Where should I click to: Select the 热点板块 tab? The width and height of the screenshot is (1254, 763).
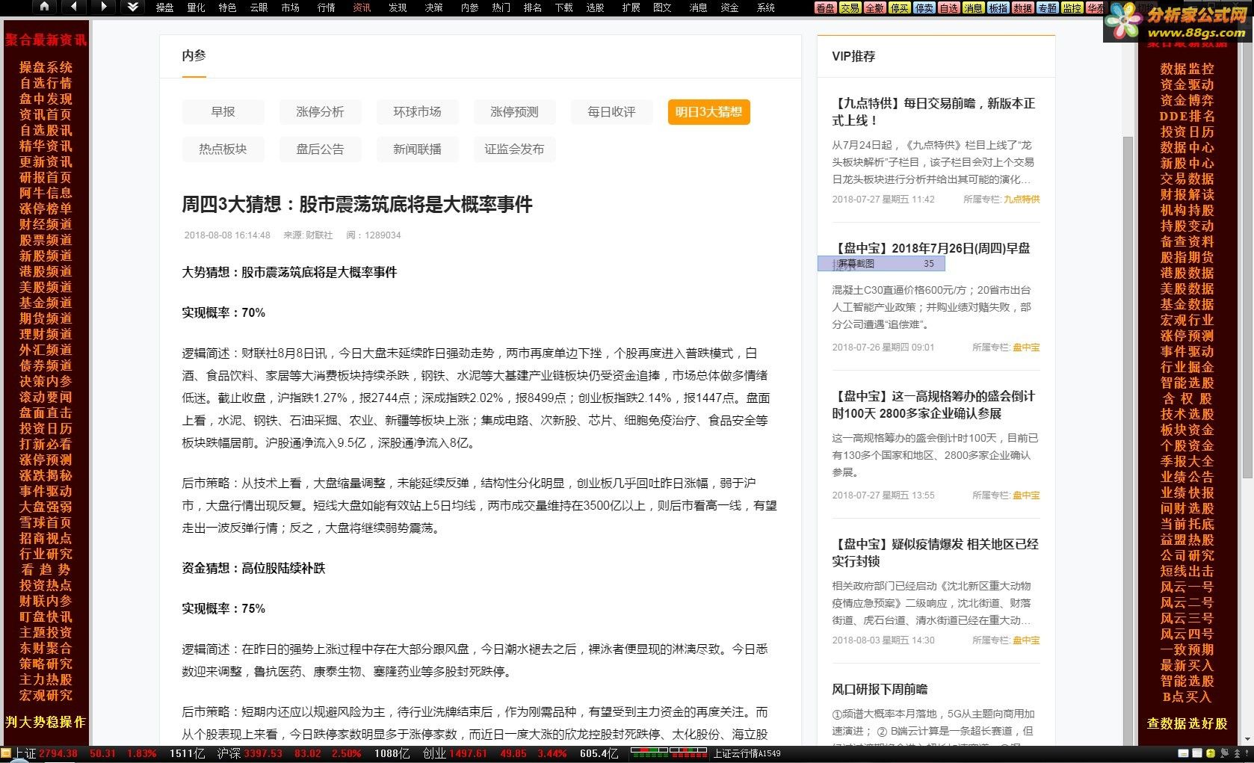pyautogui.click(x=223, y=149)
